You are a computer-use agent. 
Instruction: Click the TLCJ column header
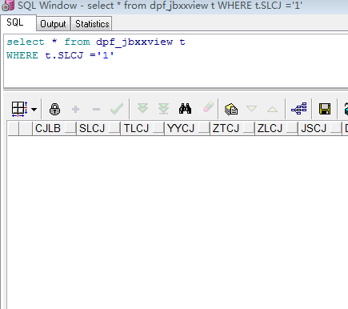click(x=142, y=128)
